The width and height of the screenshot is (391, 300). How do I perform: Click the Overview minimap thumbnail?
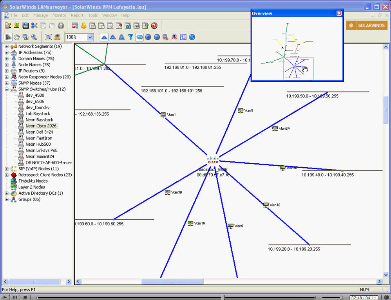pos(297,48)
